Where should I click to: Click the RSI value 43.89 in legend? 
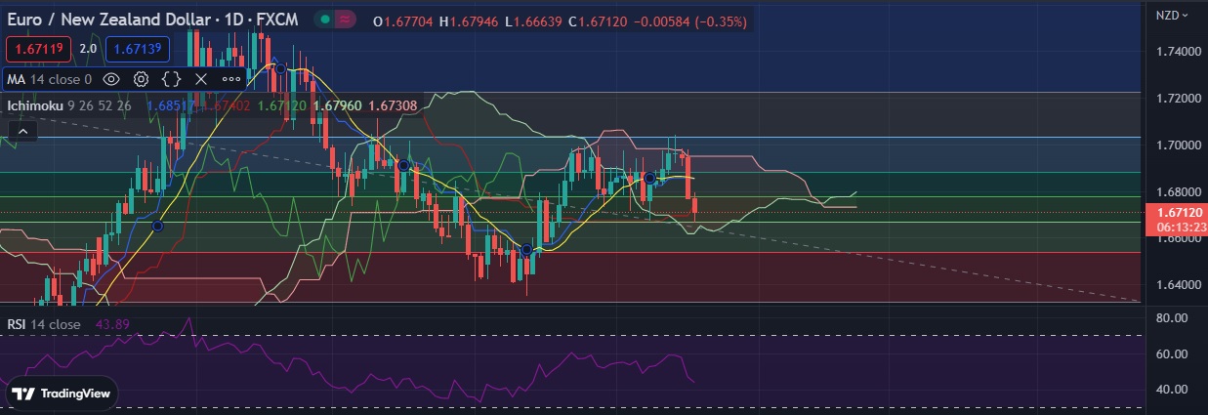coord(113,324)
